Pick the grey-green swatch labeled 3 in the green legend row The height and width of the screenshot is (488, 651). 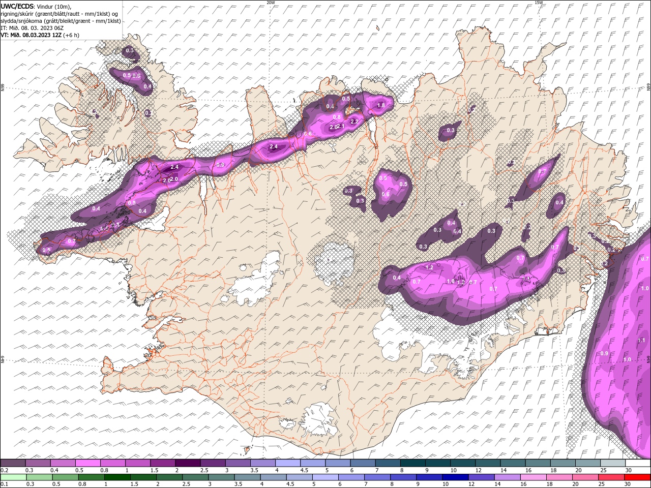click(221, 477)
